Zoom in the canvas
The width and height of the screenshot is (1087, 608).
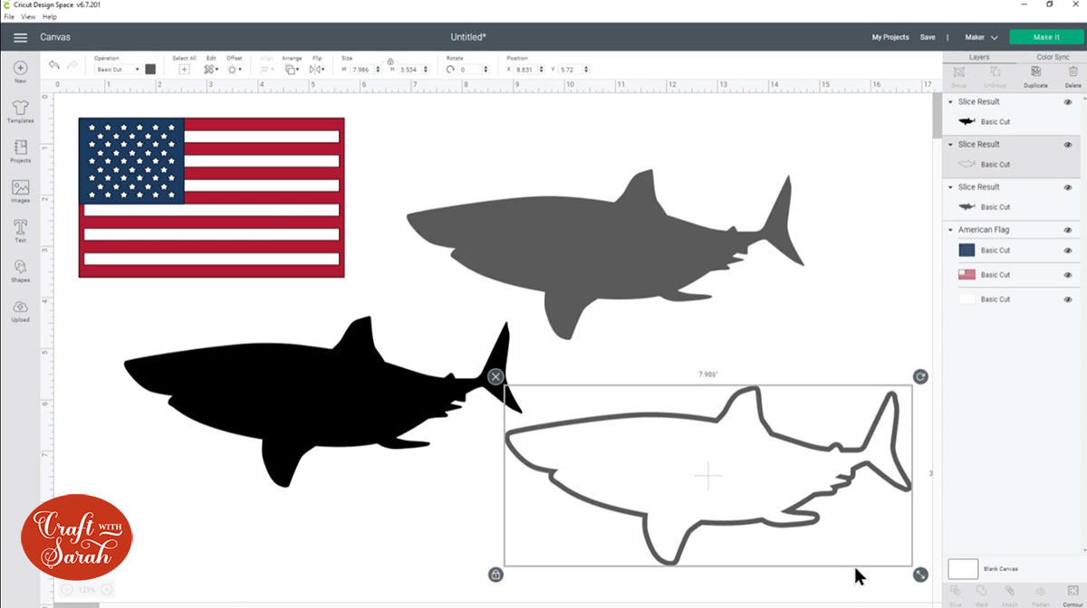pyautogui.click(x=107, y=590)
